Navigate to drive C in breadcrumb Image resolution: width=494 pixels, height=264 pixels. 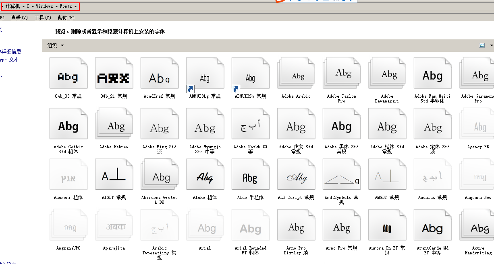click(28, 6)
